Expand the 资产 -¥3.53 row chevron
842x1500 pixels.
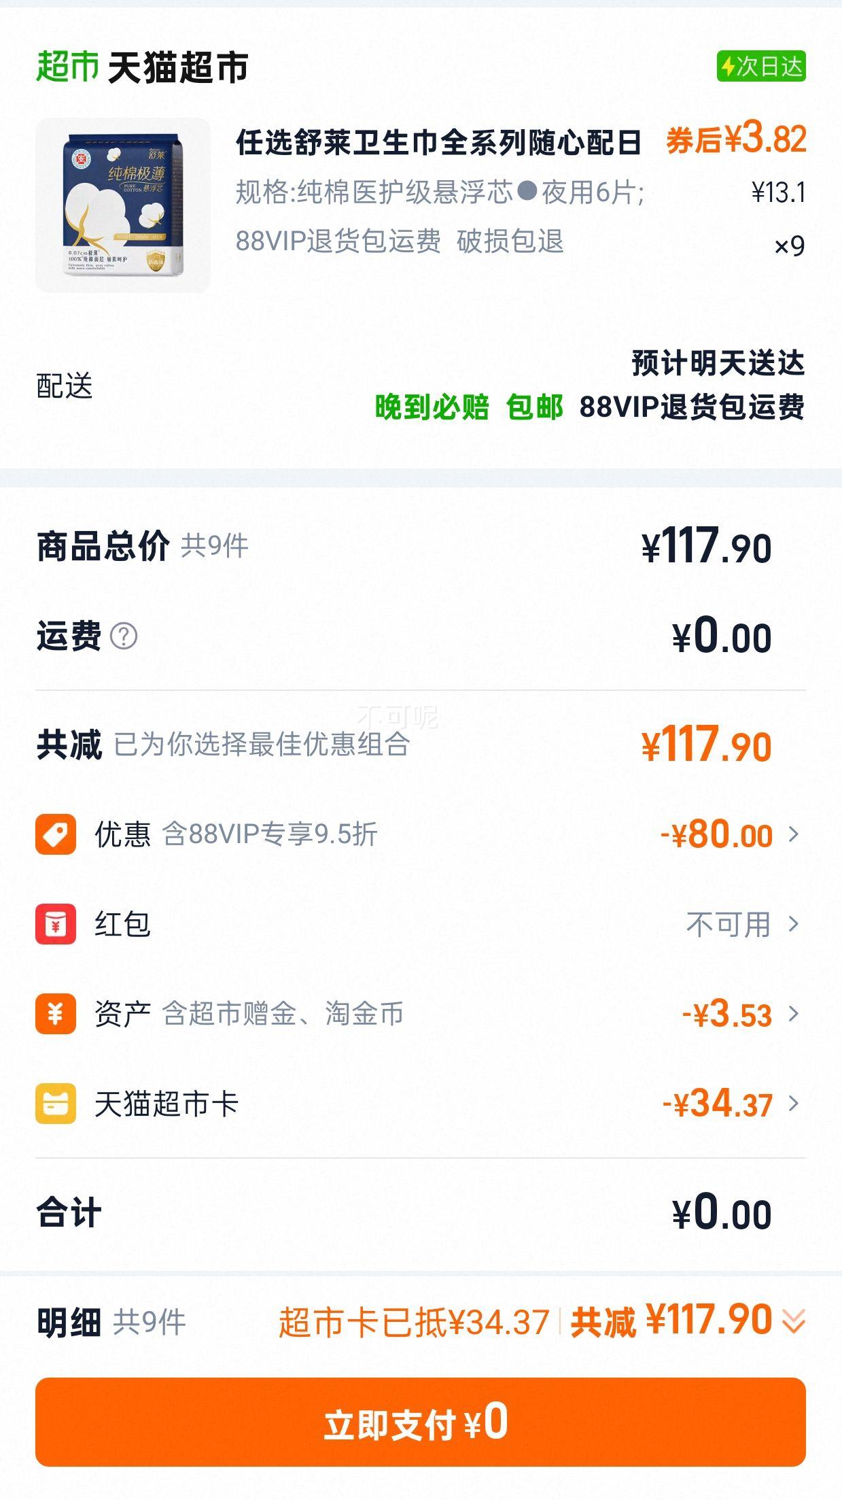(794, 1014)
